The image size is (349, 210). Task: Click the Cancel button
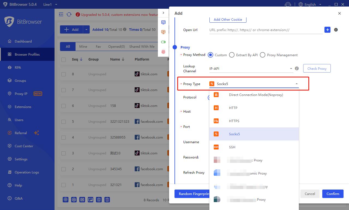[x=310, y=194]
